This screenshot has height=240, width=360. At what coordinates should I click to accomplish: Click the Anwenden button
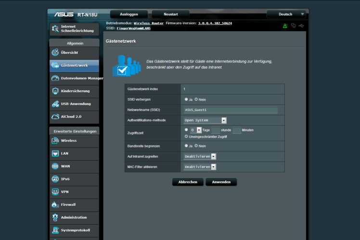[x=221, y=182]
